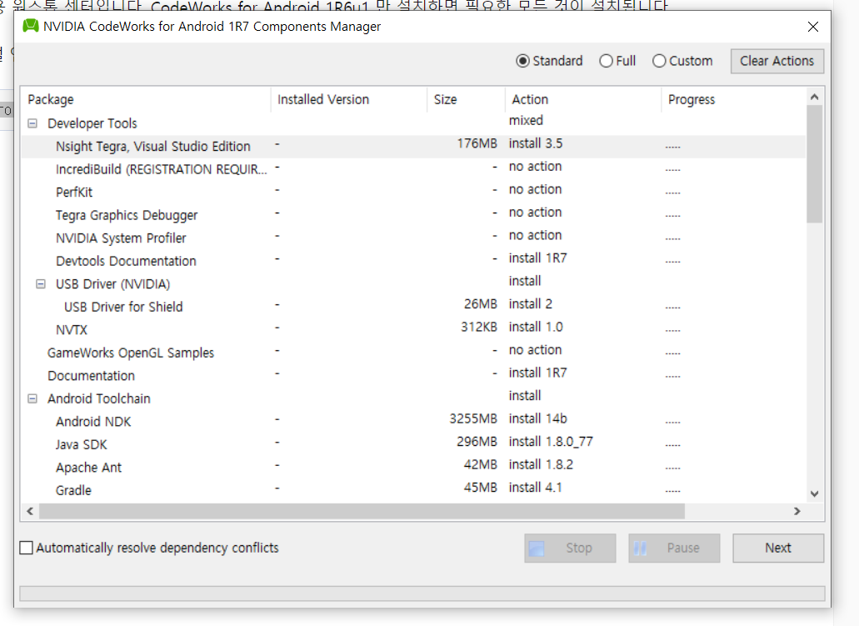Click the Installed Version column header
The height and width of the screenshot is (626, 859).
coord(349,99)
